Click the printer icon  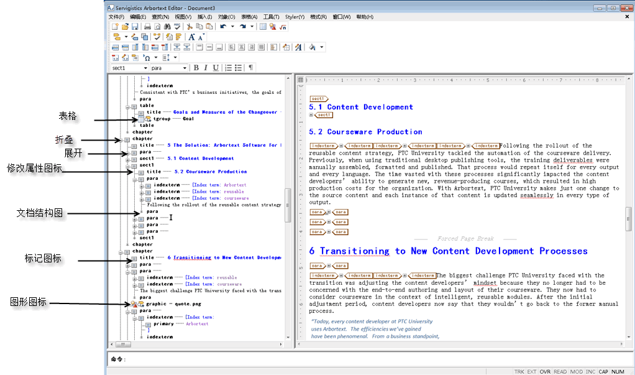147,27
